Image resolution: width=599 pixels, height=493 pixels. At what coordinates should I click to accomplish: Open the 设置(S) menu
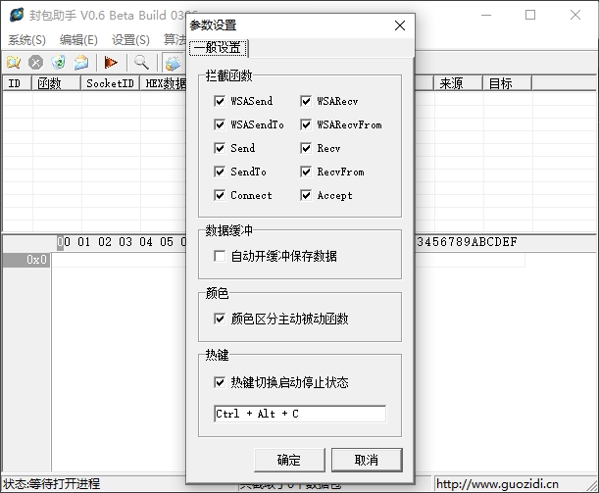click(x=130, y=40)
